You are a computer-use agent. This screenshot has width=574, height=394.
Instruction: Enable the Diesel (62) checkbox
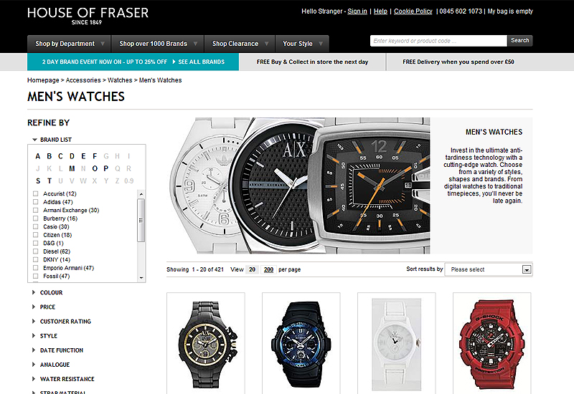click(x=35, y=251)
